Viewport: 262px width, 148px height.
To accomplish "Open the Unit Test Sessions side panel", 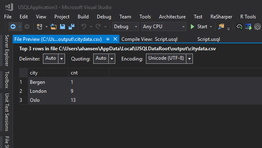I will click(x=7, y=112).
